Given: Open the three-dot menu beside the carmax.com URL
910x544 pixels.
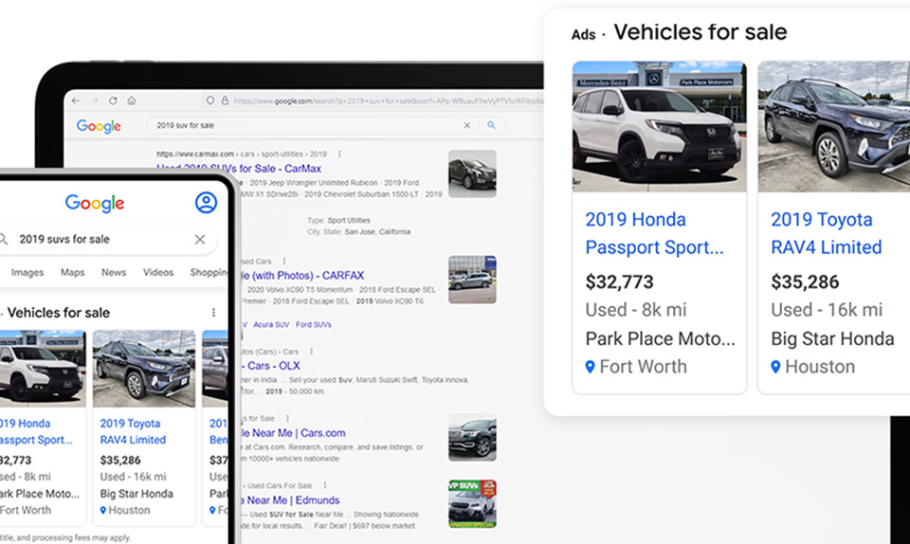Looking at the screenshot, I should tap(339, 154).
